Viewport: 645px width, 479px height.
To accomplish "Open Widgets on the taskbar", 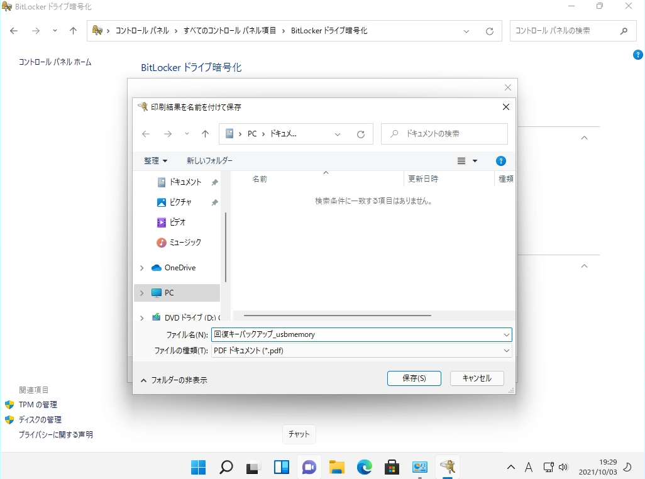I will tap(282, 467).
